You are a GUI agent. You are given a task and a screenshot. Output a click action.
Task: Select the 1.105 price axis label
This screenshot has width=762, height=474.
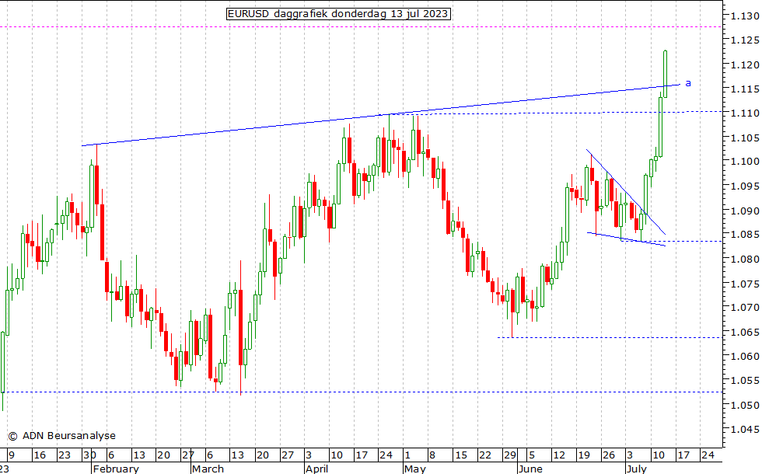(745, 138)
